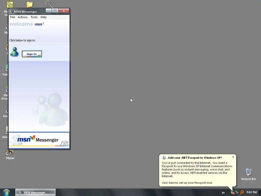Click the keyboard tray icon

click(223, 192)
